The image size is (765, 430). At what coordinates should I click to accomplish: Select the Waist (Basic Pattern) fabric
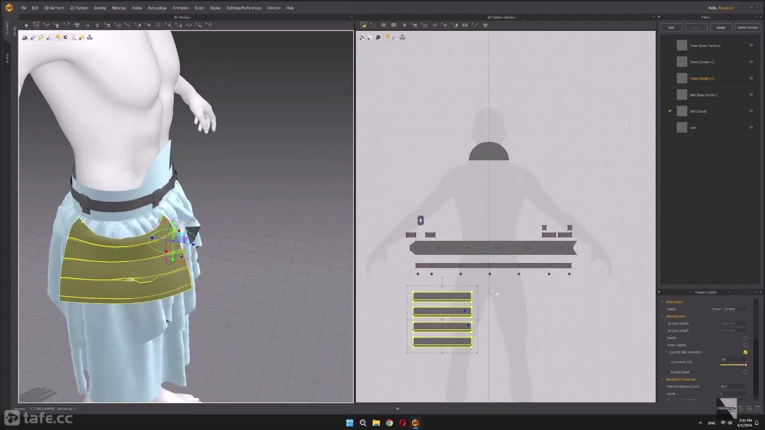point(704,46)
